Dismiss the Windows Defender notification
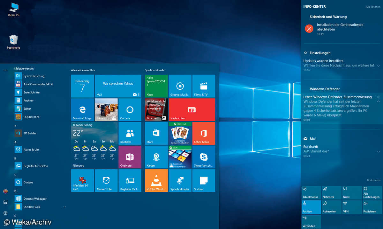383x229 pixels. point(379,97)
